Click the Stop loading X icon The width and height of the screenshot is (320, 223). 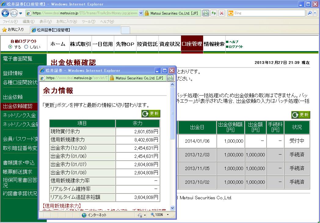(x=222, y=13)
